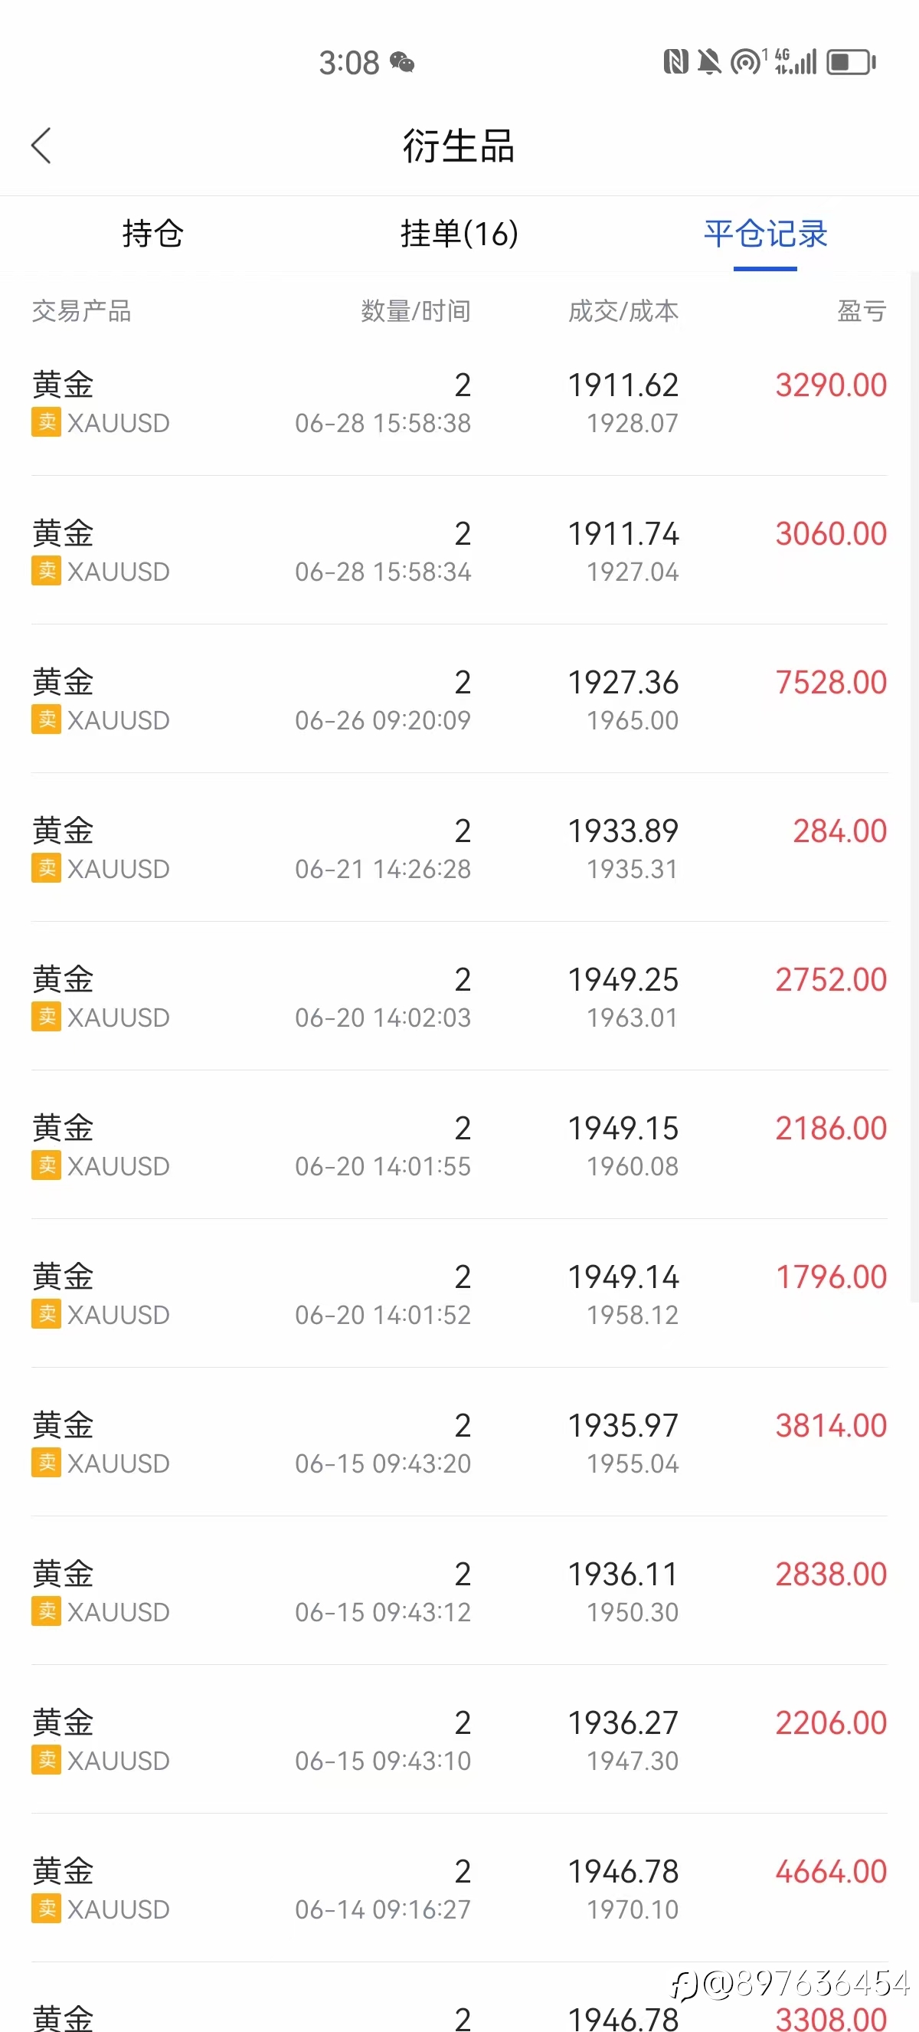
Task: Tap the muted bell icon in status bar
Action: 709,61
